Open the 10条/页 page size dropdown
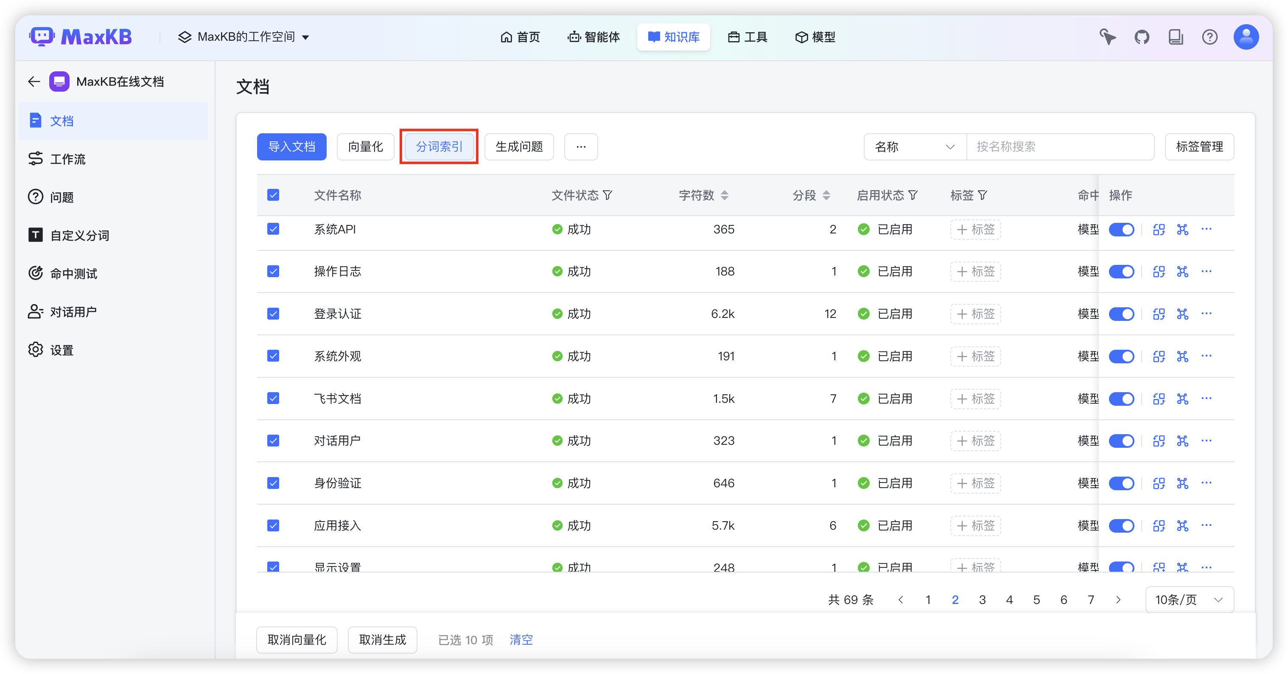1288x674 pixels. (x=1190, y=600)
